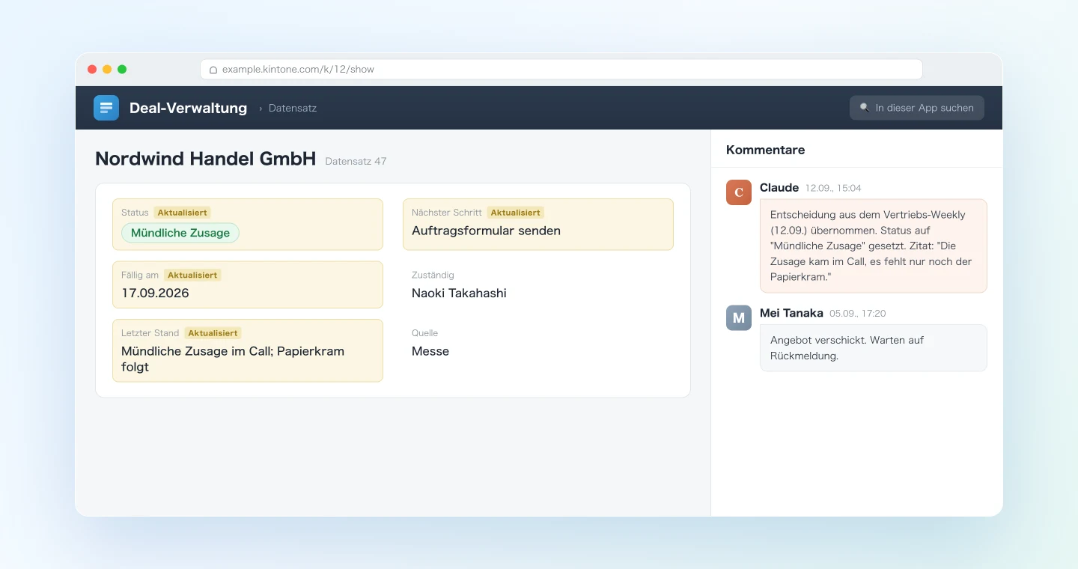Click the red close window button
Viewport: 1078px width, 569px height.
point(92,70)
